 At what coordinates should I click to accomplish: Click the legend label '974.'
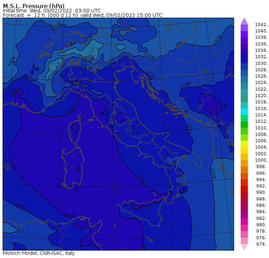262,244
